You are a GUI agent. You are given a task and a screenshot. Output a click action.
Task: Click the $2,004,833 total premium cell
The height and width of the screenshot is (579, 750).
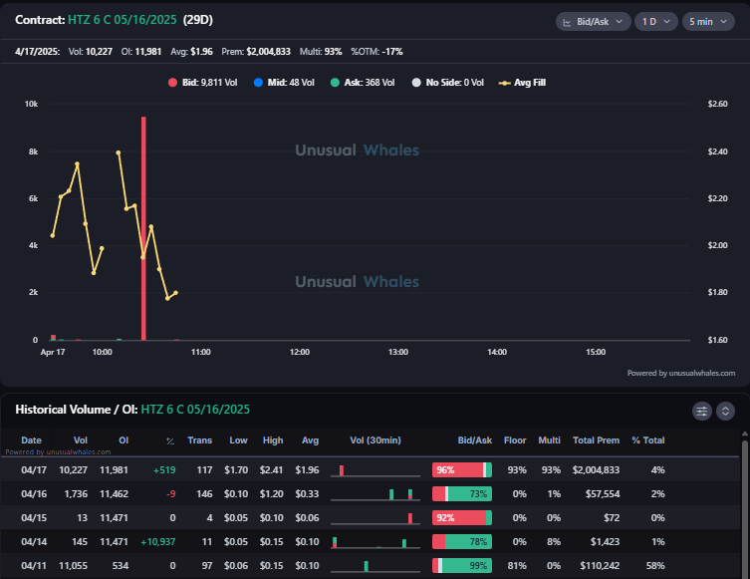click(596, 470)
